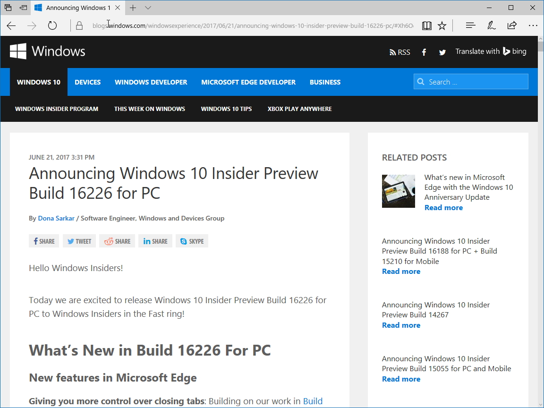Screen dimensions: 544x408
Task: Add the page to favorites via the star
Action: click(x=442, y=25)
